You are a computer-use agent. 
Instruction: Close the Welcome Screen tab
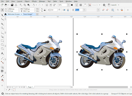(x=21, y=14)
